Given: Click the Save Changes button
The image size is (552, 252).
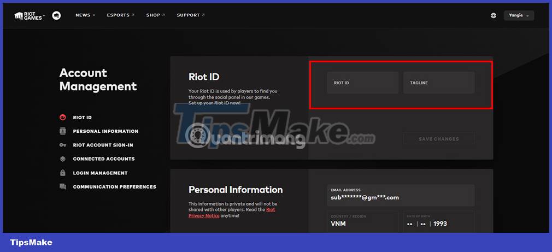Looking at the screenshot, I should click(439, 139).
